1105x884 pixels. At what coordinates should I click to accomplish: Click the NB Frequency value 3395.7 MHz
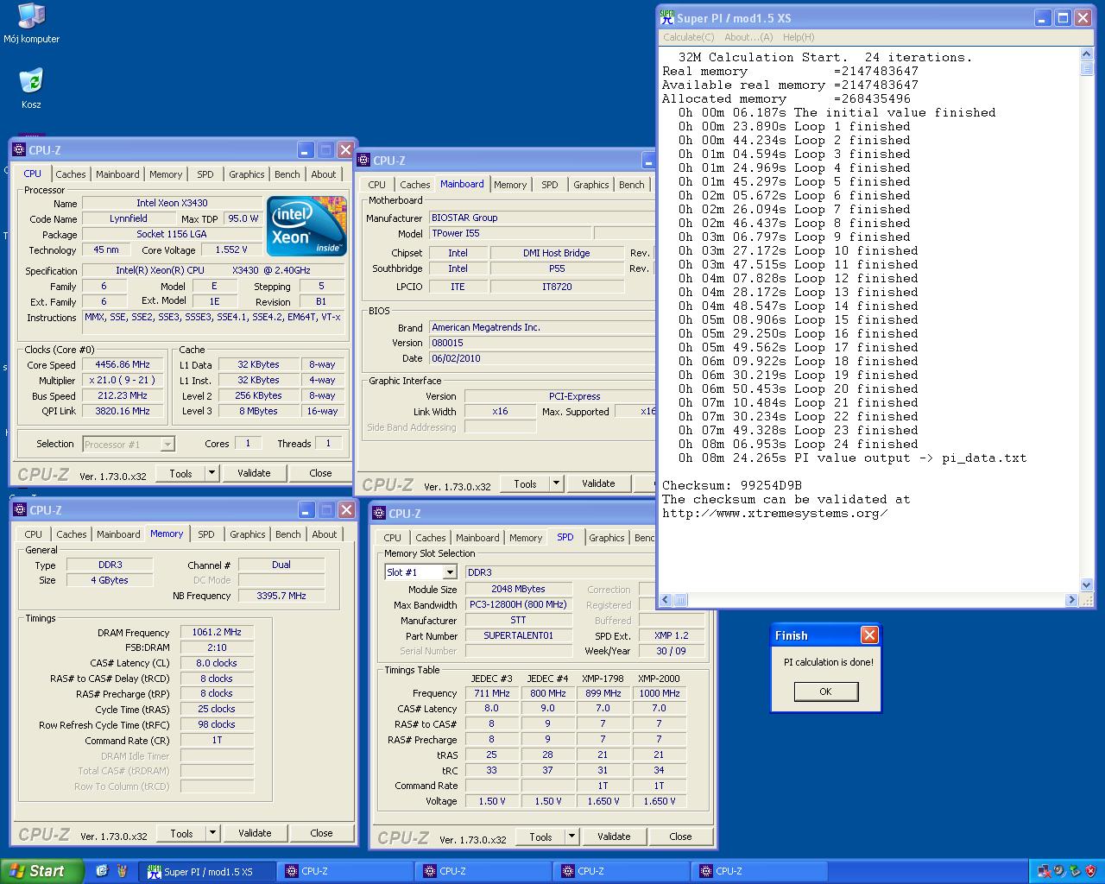point(281,596)
